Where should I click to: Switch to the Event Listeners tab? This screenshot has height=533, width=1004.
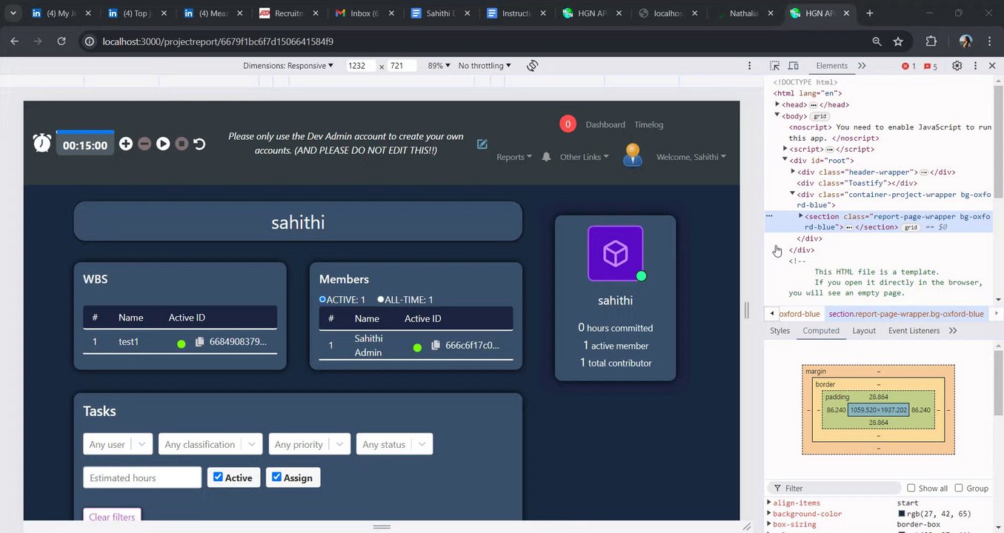(914, 331)
